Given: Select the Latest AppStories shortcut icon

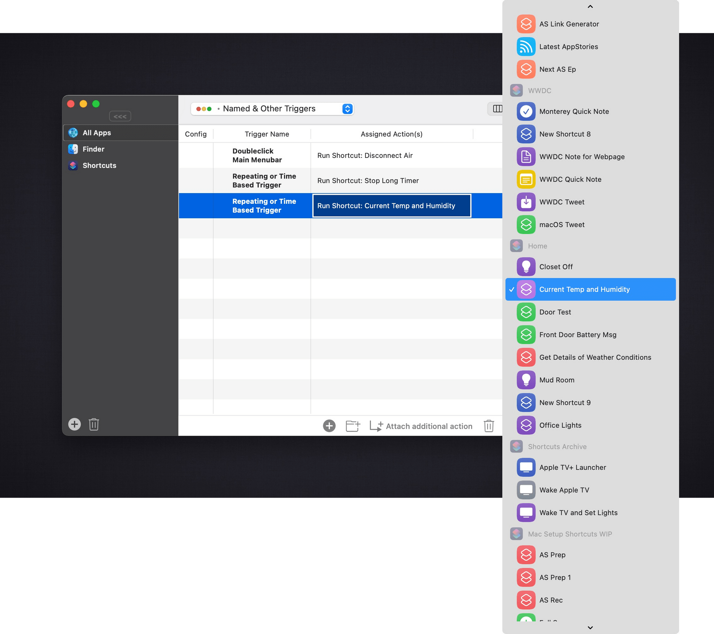Looking at the screenshot, I should point(525,46).
